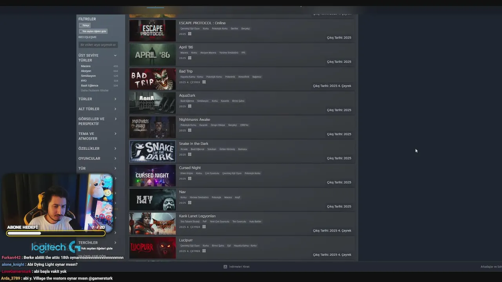Click the 'Auto Battler' tag on Kanlı Lanet Legyonları
The width and height of the screenshot is (502, 282).
[x=255, y=222]
